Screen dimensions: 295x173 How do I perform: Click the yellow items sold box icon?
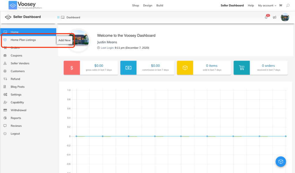[x=185, y=68]
